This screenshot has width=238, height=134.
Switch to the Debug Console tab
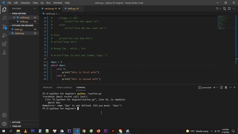[x=64, y=87]
